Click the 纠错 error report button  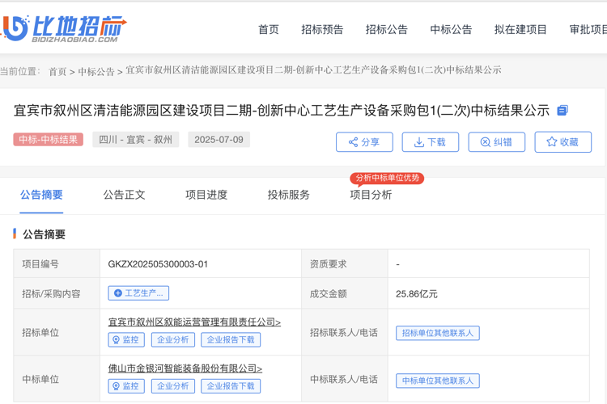(497, 142)
